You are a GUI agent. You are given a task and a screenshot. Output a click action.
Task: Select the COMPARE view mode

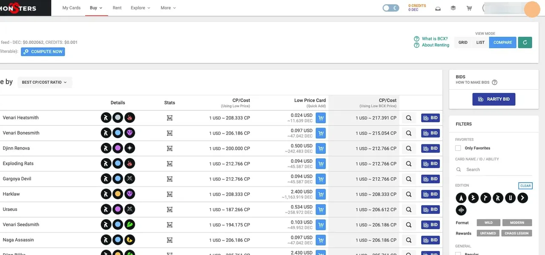coord(503,42)
